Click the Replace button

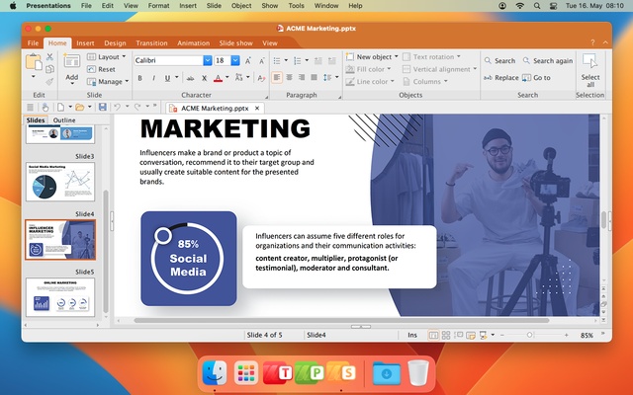(500, 78)
